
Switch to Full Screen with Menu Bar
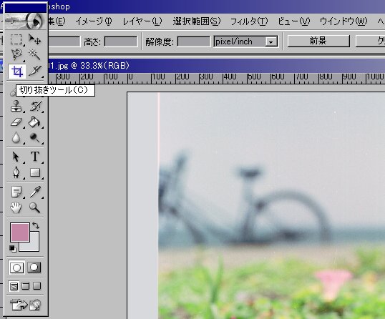(x=25, y=286)
